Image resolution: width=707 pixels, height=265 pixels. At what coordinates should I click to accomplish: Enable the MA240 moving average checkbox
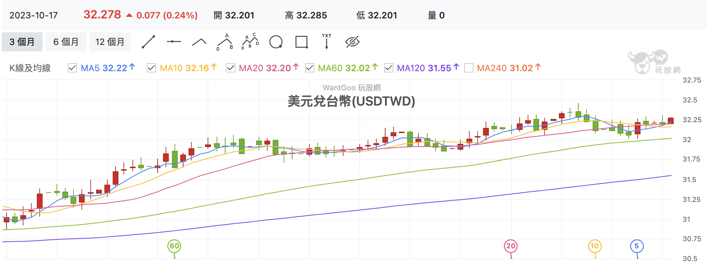coord(469,68)
